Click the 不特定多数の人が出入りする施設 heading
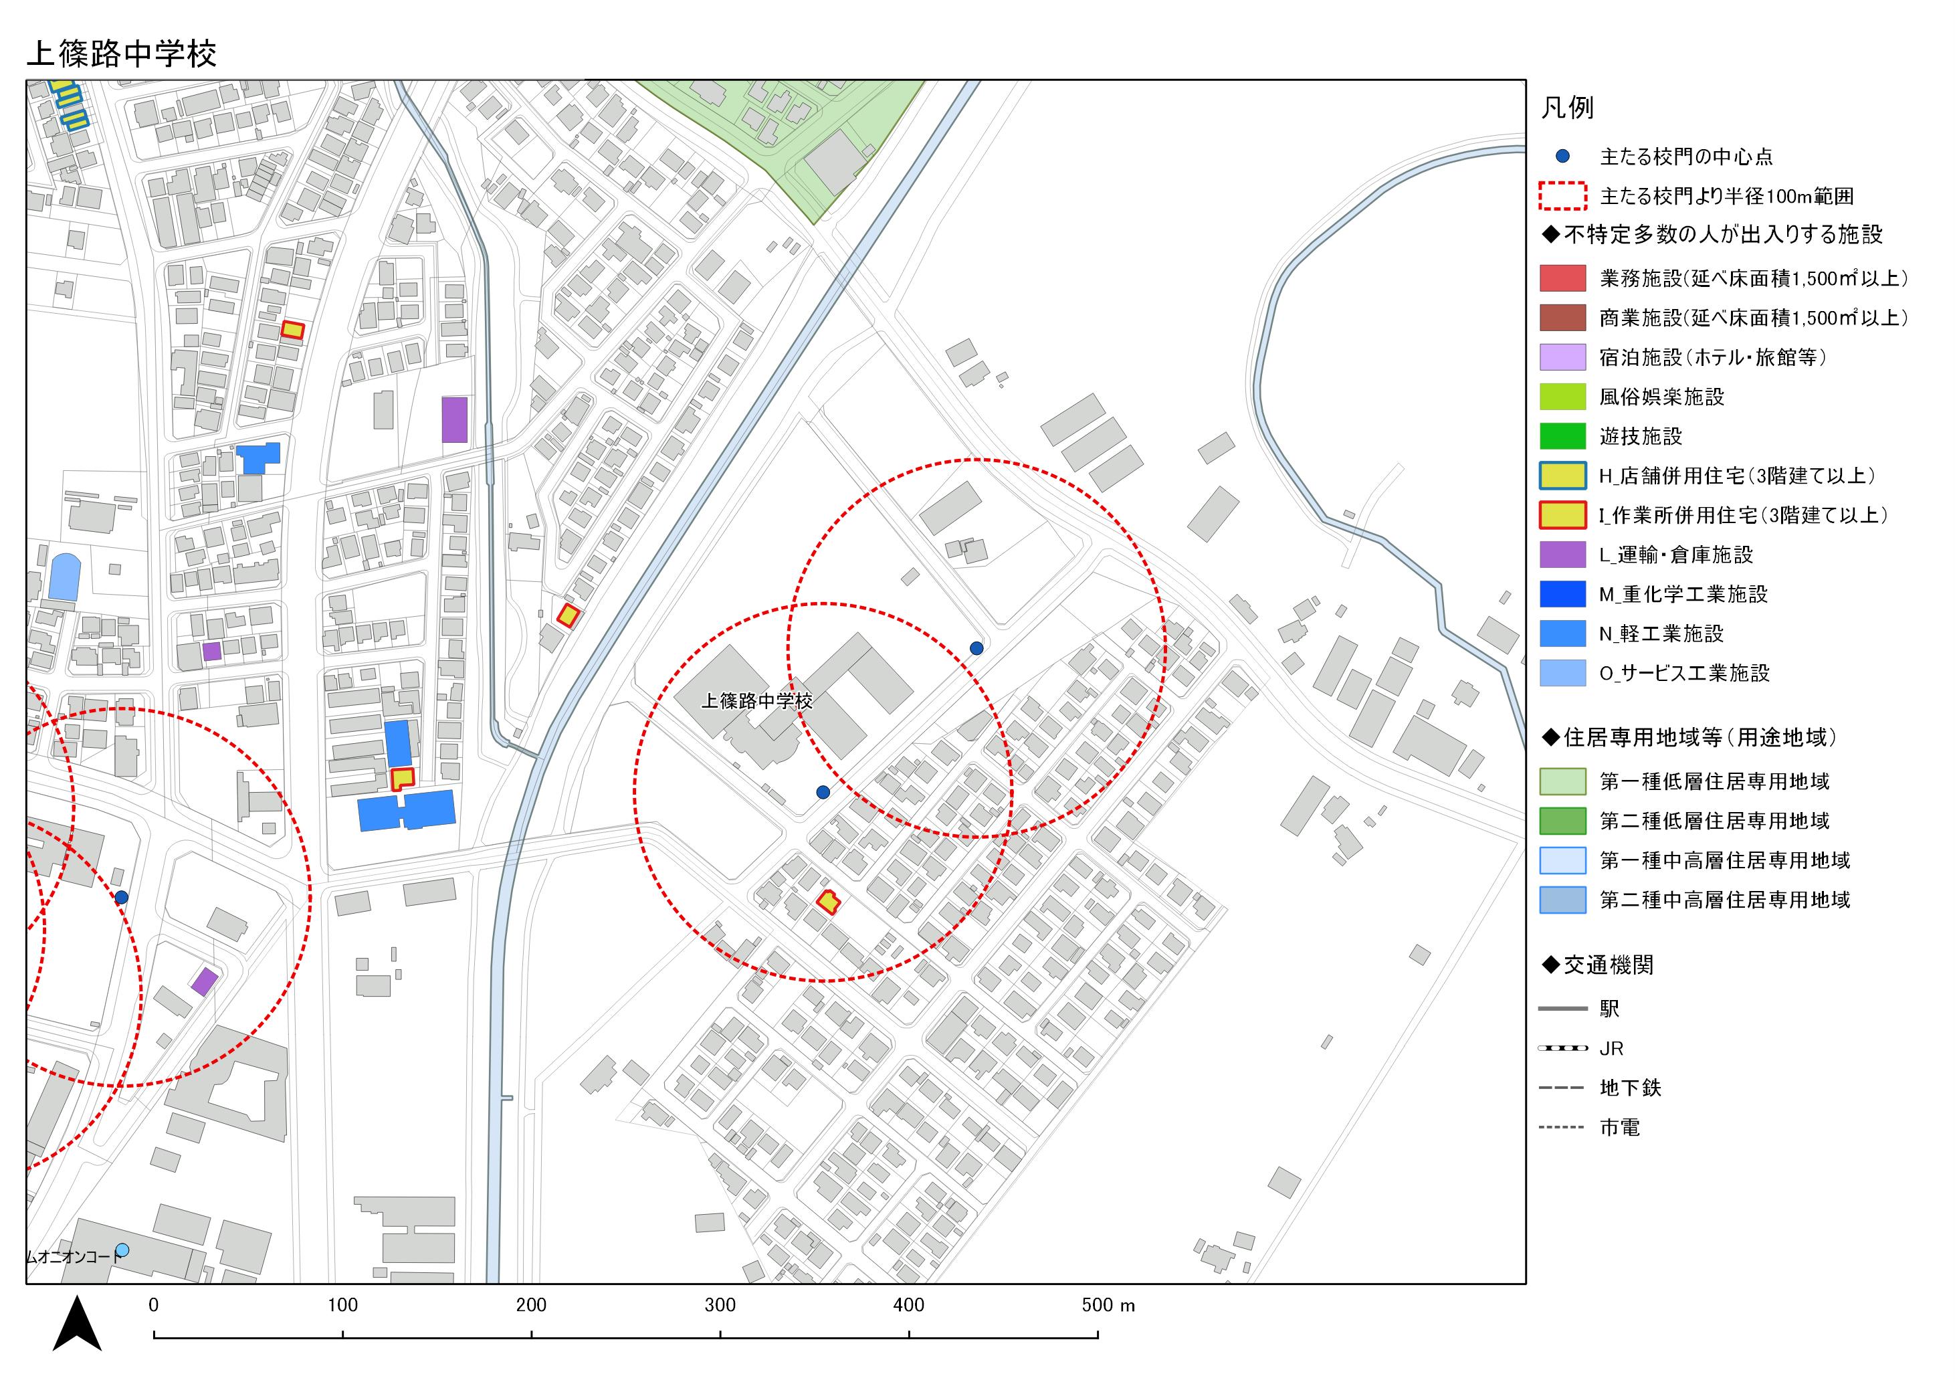Image resolution: width=1955 pixels, height=1382 pixels. (1712, 234)
